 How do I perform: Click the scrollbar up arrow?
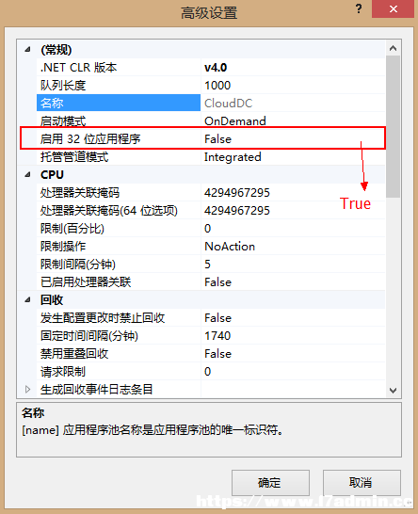[394, 49]
